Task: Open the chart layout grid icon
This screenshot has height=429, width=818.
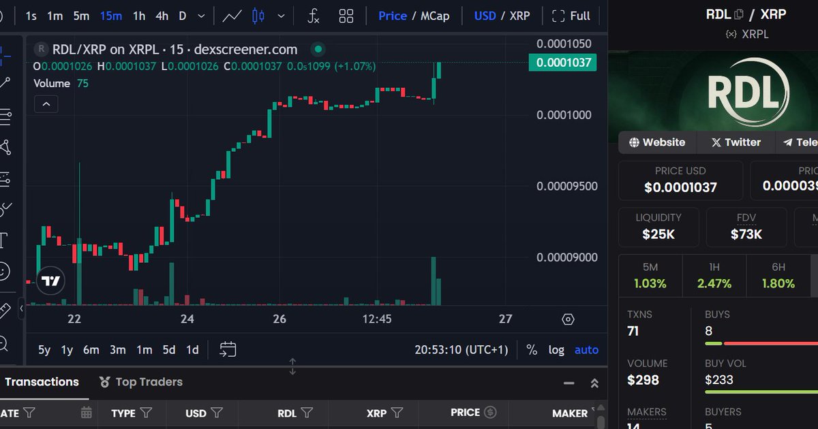Action: coord(346,16)
